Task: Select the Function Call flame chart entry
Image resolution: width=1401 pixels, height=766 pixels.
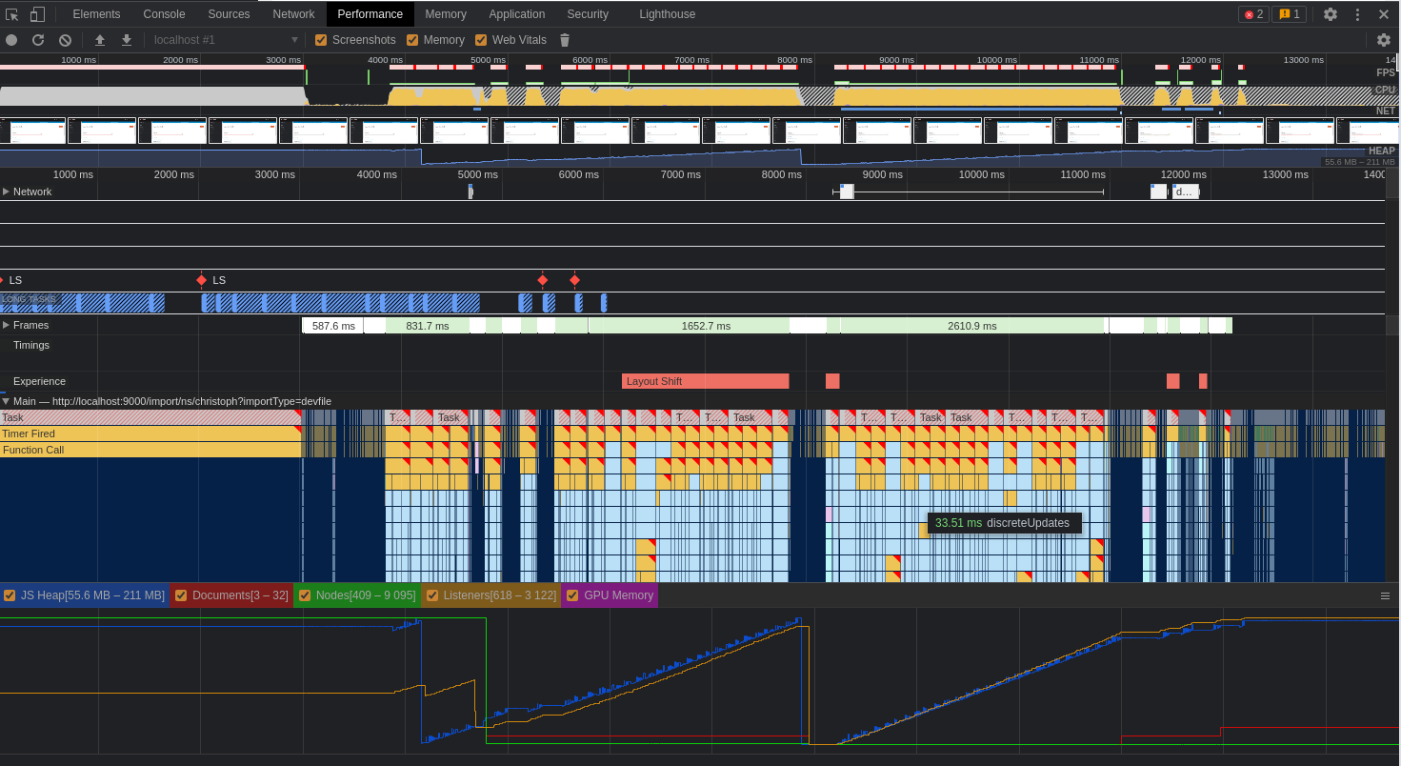Action: (x=150, y=450)
